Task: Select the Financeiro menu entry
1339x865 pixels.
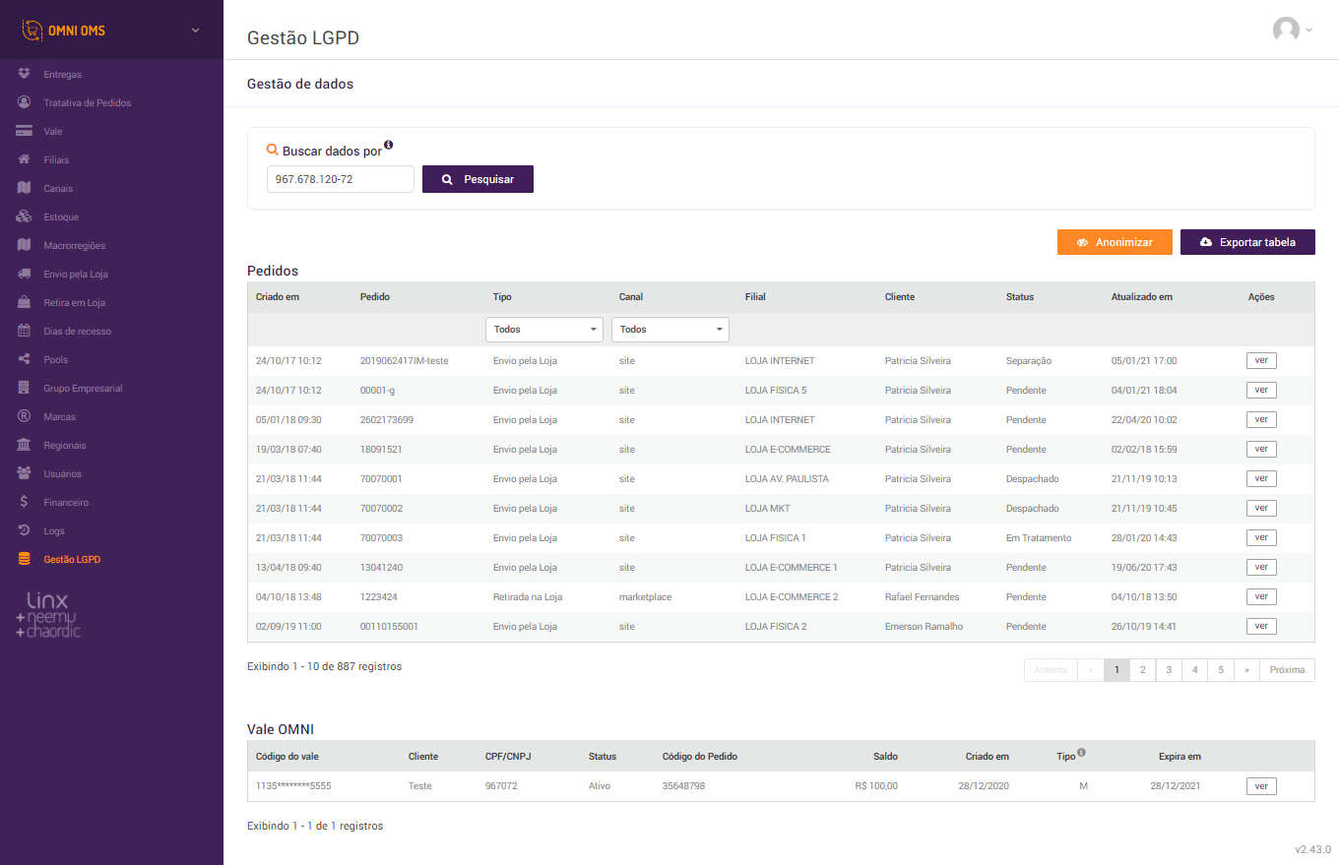Action: coord(66,502)
